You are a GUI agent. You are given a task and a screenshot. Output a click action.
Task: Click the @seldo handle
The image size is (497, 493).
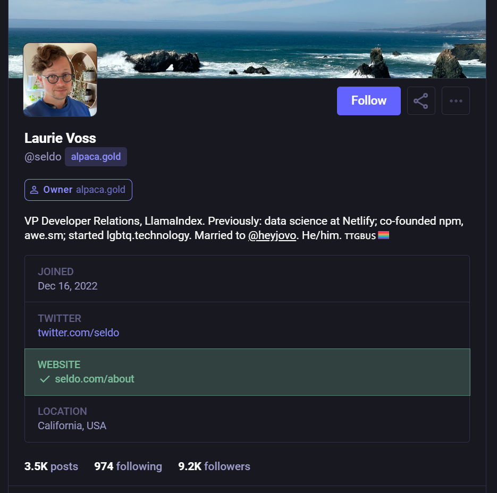coord(43,156)
